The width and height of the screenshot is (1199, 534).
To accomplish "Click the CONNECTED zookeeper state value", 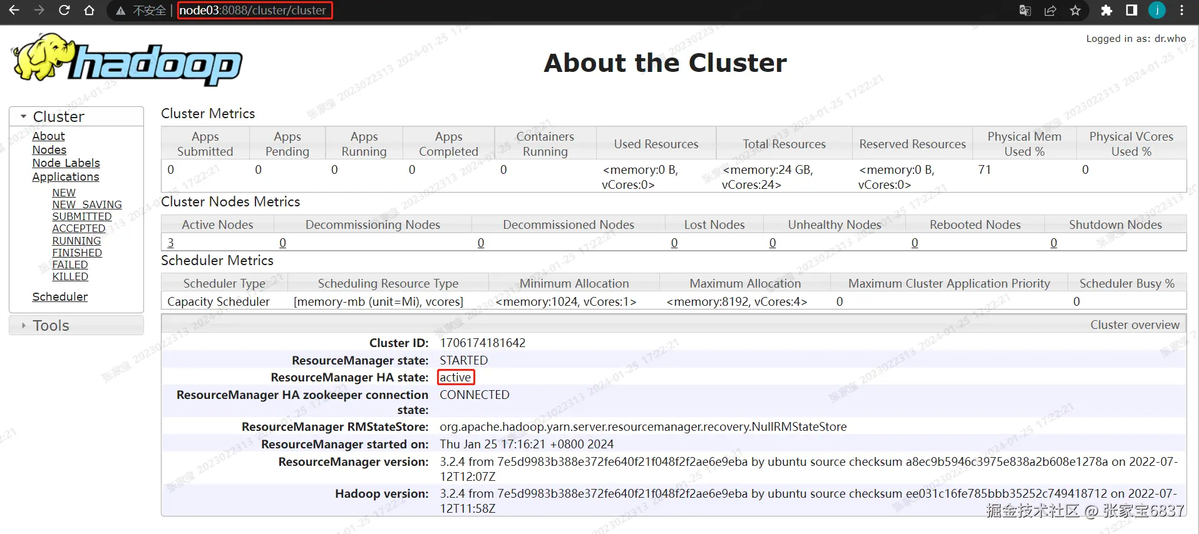I will [475, 395].
